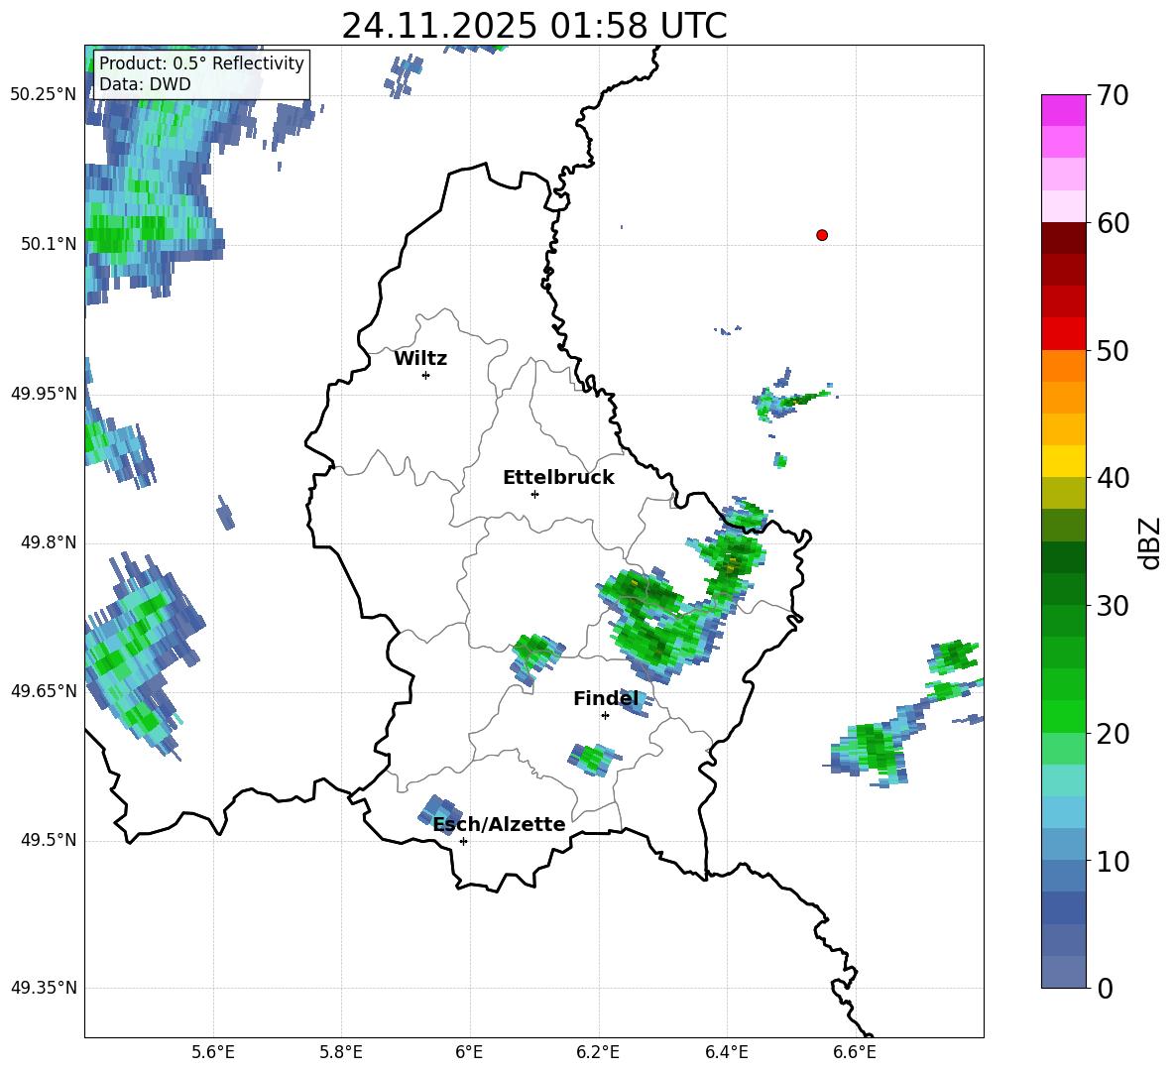Image resolution: width=1174 pixels, height=1072 pixels.
Task: Click the Esch/Alzette station cross marker
Action: tap(463, 841)
